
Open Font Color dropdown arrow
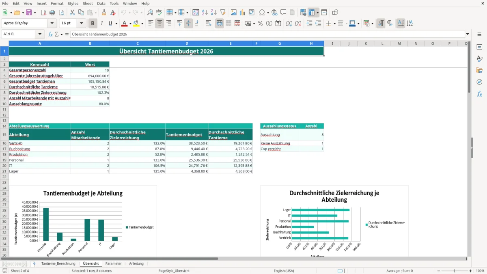130,24
